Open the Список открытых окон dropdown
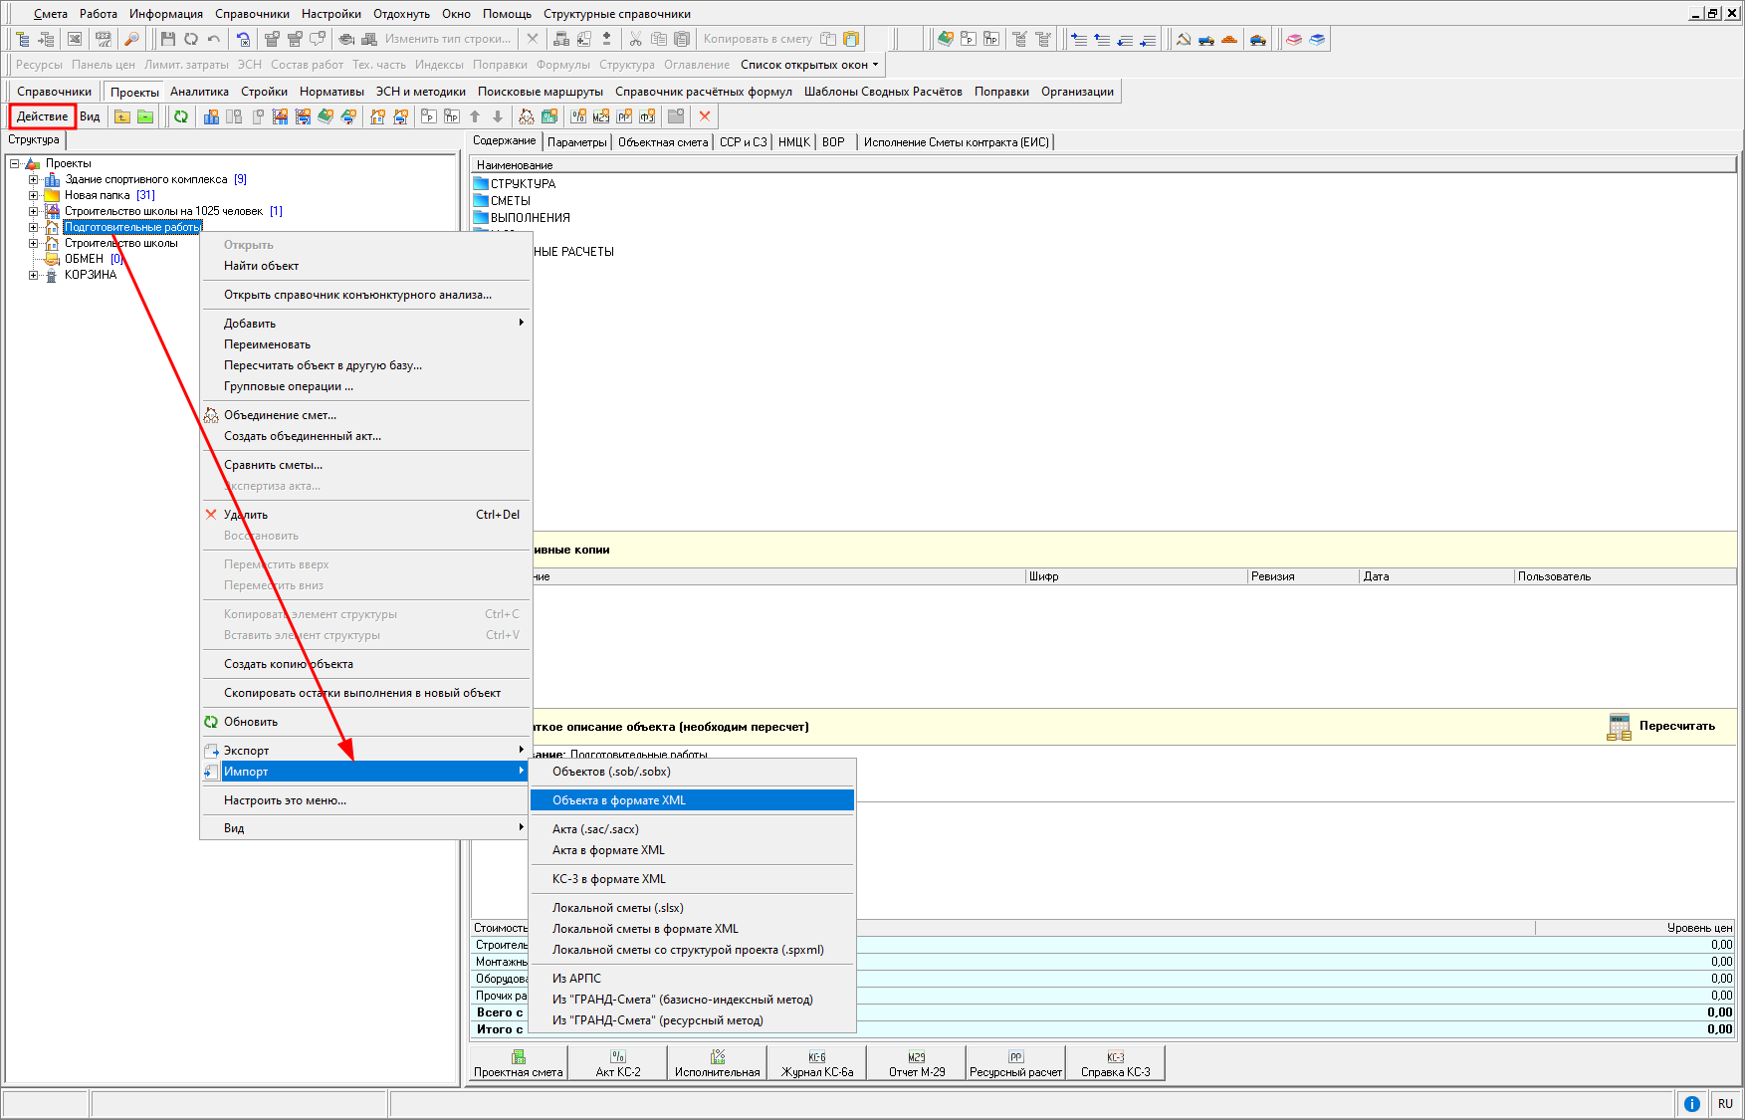 click(809, 65)
